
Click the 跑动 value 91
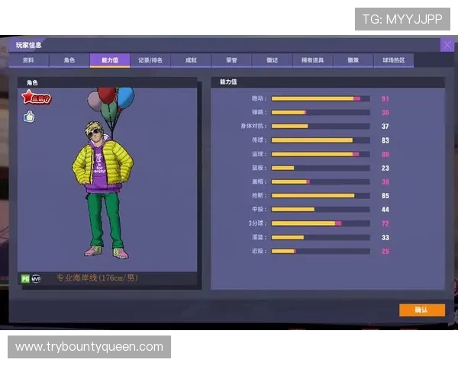pos(385,98)
